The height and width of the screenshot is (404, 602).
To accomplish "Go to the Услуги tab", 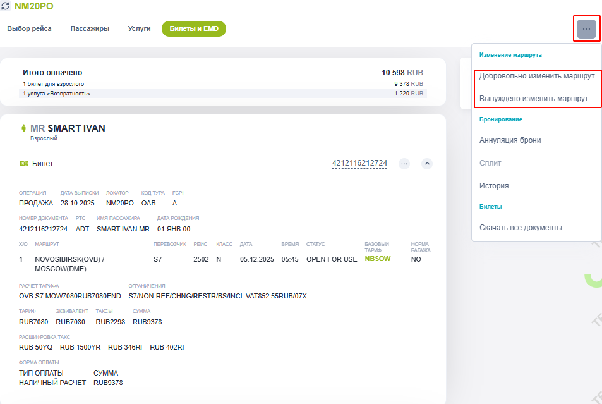I will coord(139,28).
